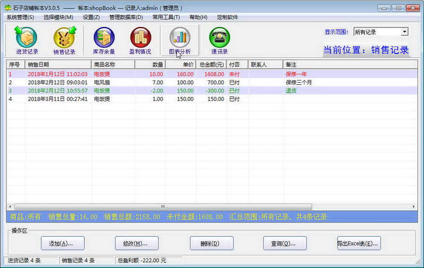Open the 进货记录 purchase records icon
This screenshot has height=268, width=424.
coord(26,40)
